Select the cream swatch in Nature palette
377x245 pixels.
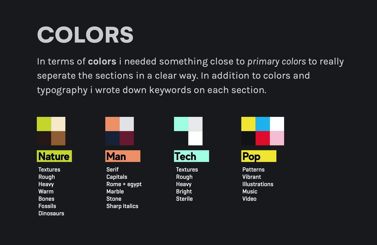[58, 124]
